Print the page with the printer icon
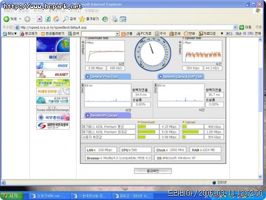The height and width of the screenshot is (200, 266). coord(115,19)
